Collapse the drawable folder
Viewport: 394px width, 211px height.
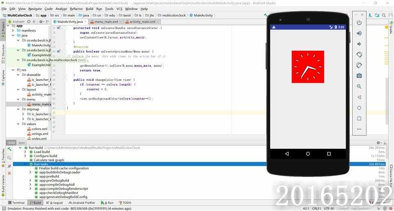click(x=18, y=75)
